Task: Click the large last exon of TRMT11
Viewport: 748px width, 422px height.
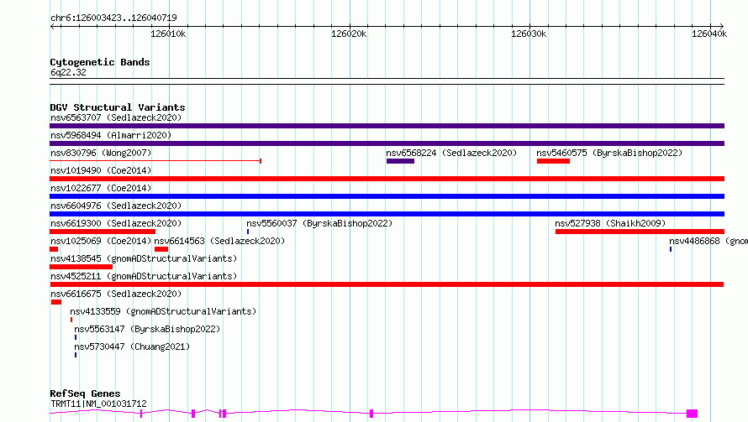Action: click(x=693, y=414)
